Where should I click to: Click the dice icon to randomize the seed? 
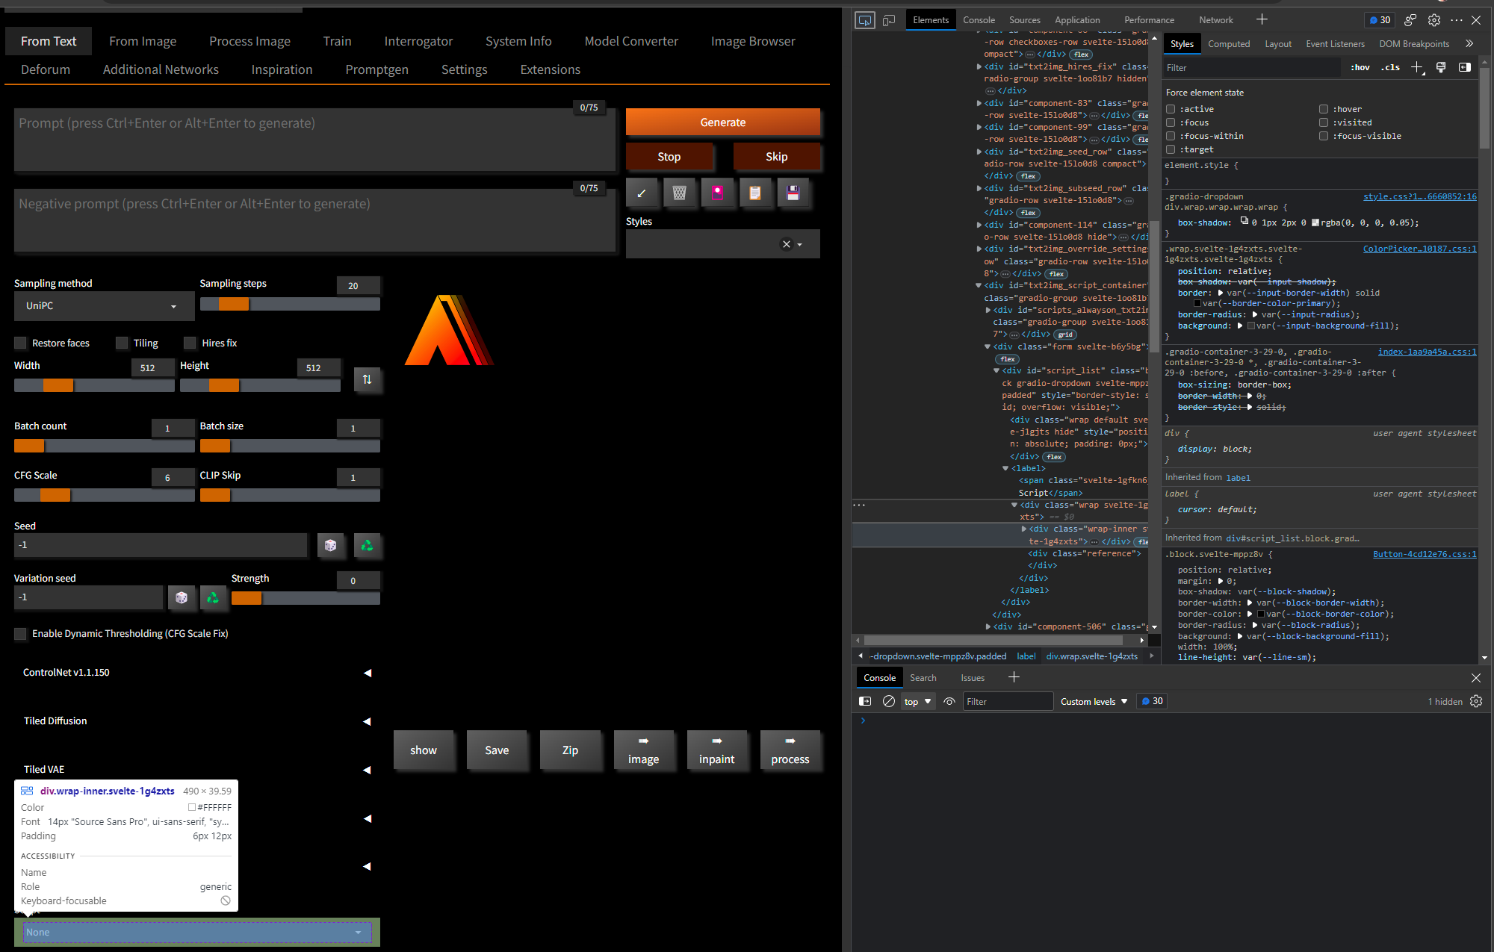coord(331,546)
